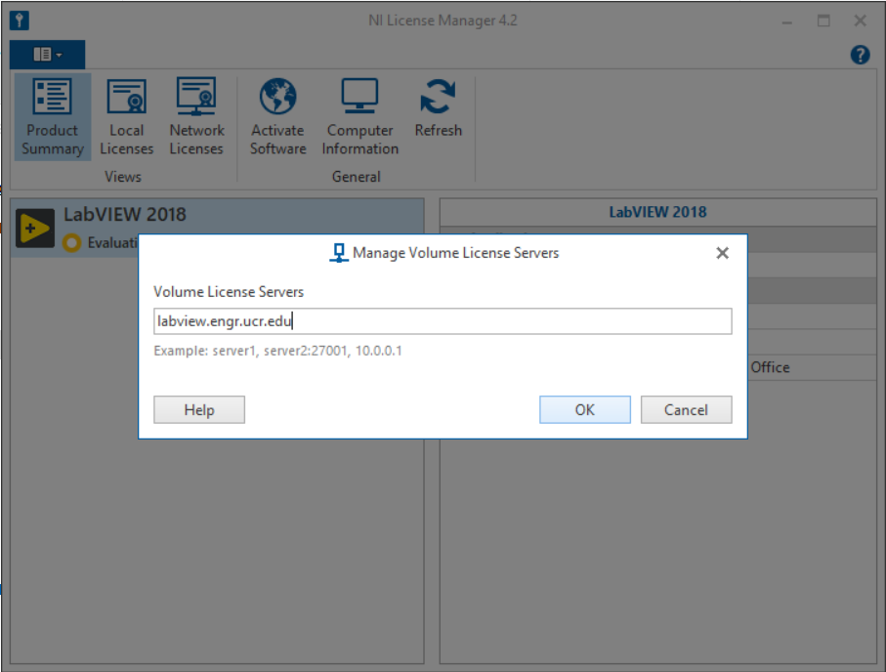Screen dimensions: 886x672
Task: Click the Volume License Servers text field
Action: tap(443, 321)
